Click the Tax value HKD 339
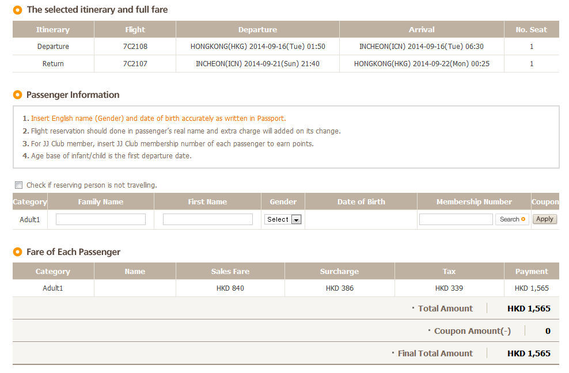The height and width of the screenshot is (373, 569). click(449, 288)
